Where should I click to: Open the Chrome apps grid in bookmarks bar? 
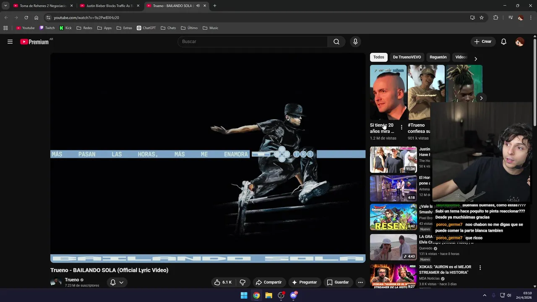point(5,28)
